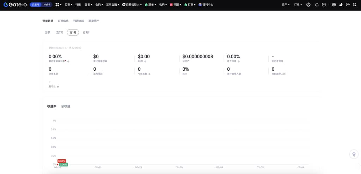This screenshot has height=174, width=361.
Task: Expand the 买币 dropdown menu
Action: (x=68, y=5)
